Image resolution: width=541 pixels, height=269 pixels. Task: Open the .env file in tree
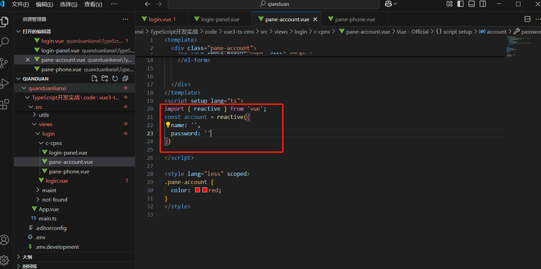(40, 237)
